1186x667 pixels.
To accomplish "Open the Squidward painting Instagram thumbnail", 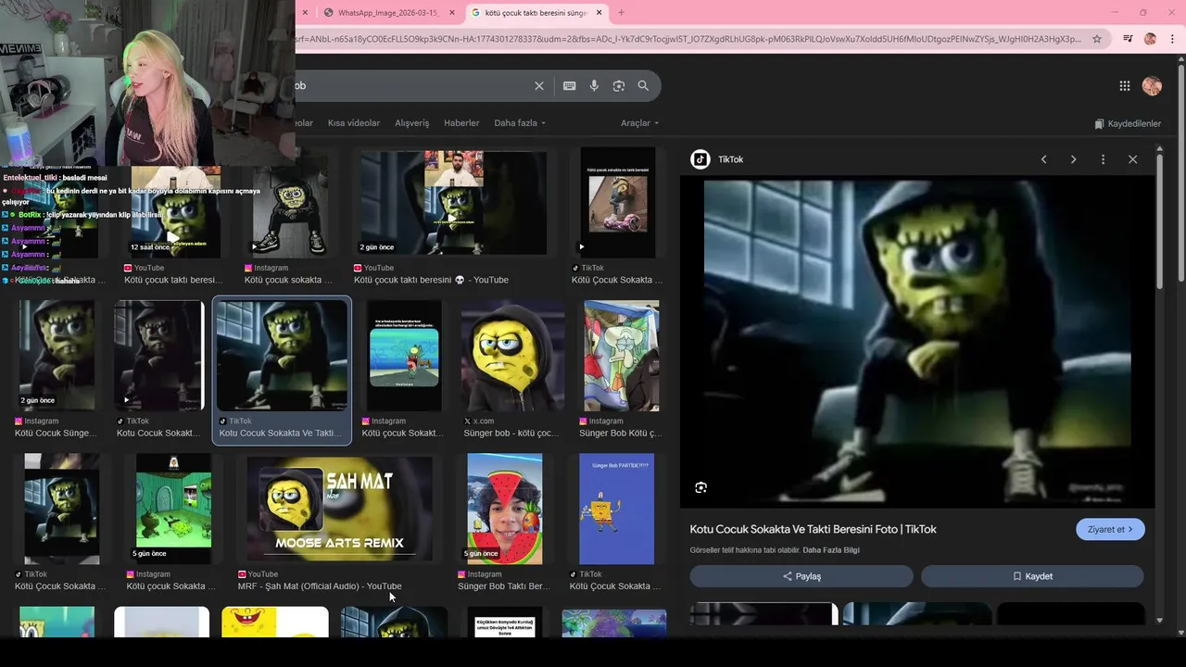I will tap(622, 356).
